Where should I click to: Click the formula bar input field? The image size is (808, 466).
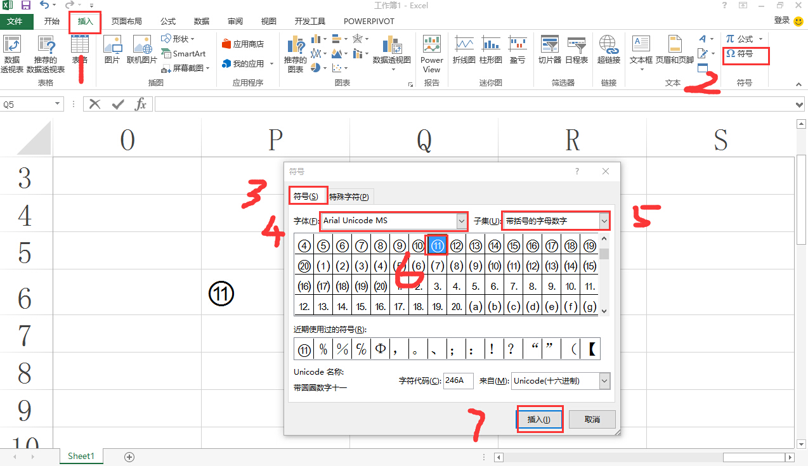click(475, 104)
